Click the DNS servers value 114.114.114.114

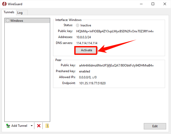[87, 43]
